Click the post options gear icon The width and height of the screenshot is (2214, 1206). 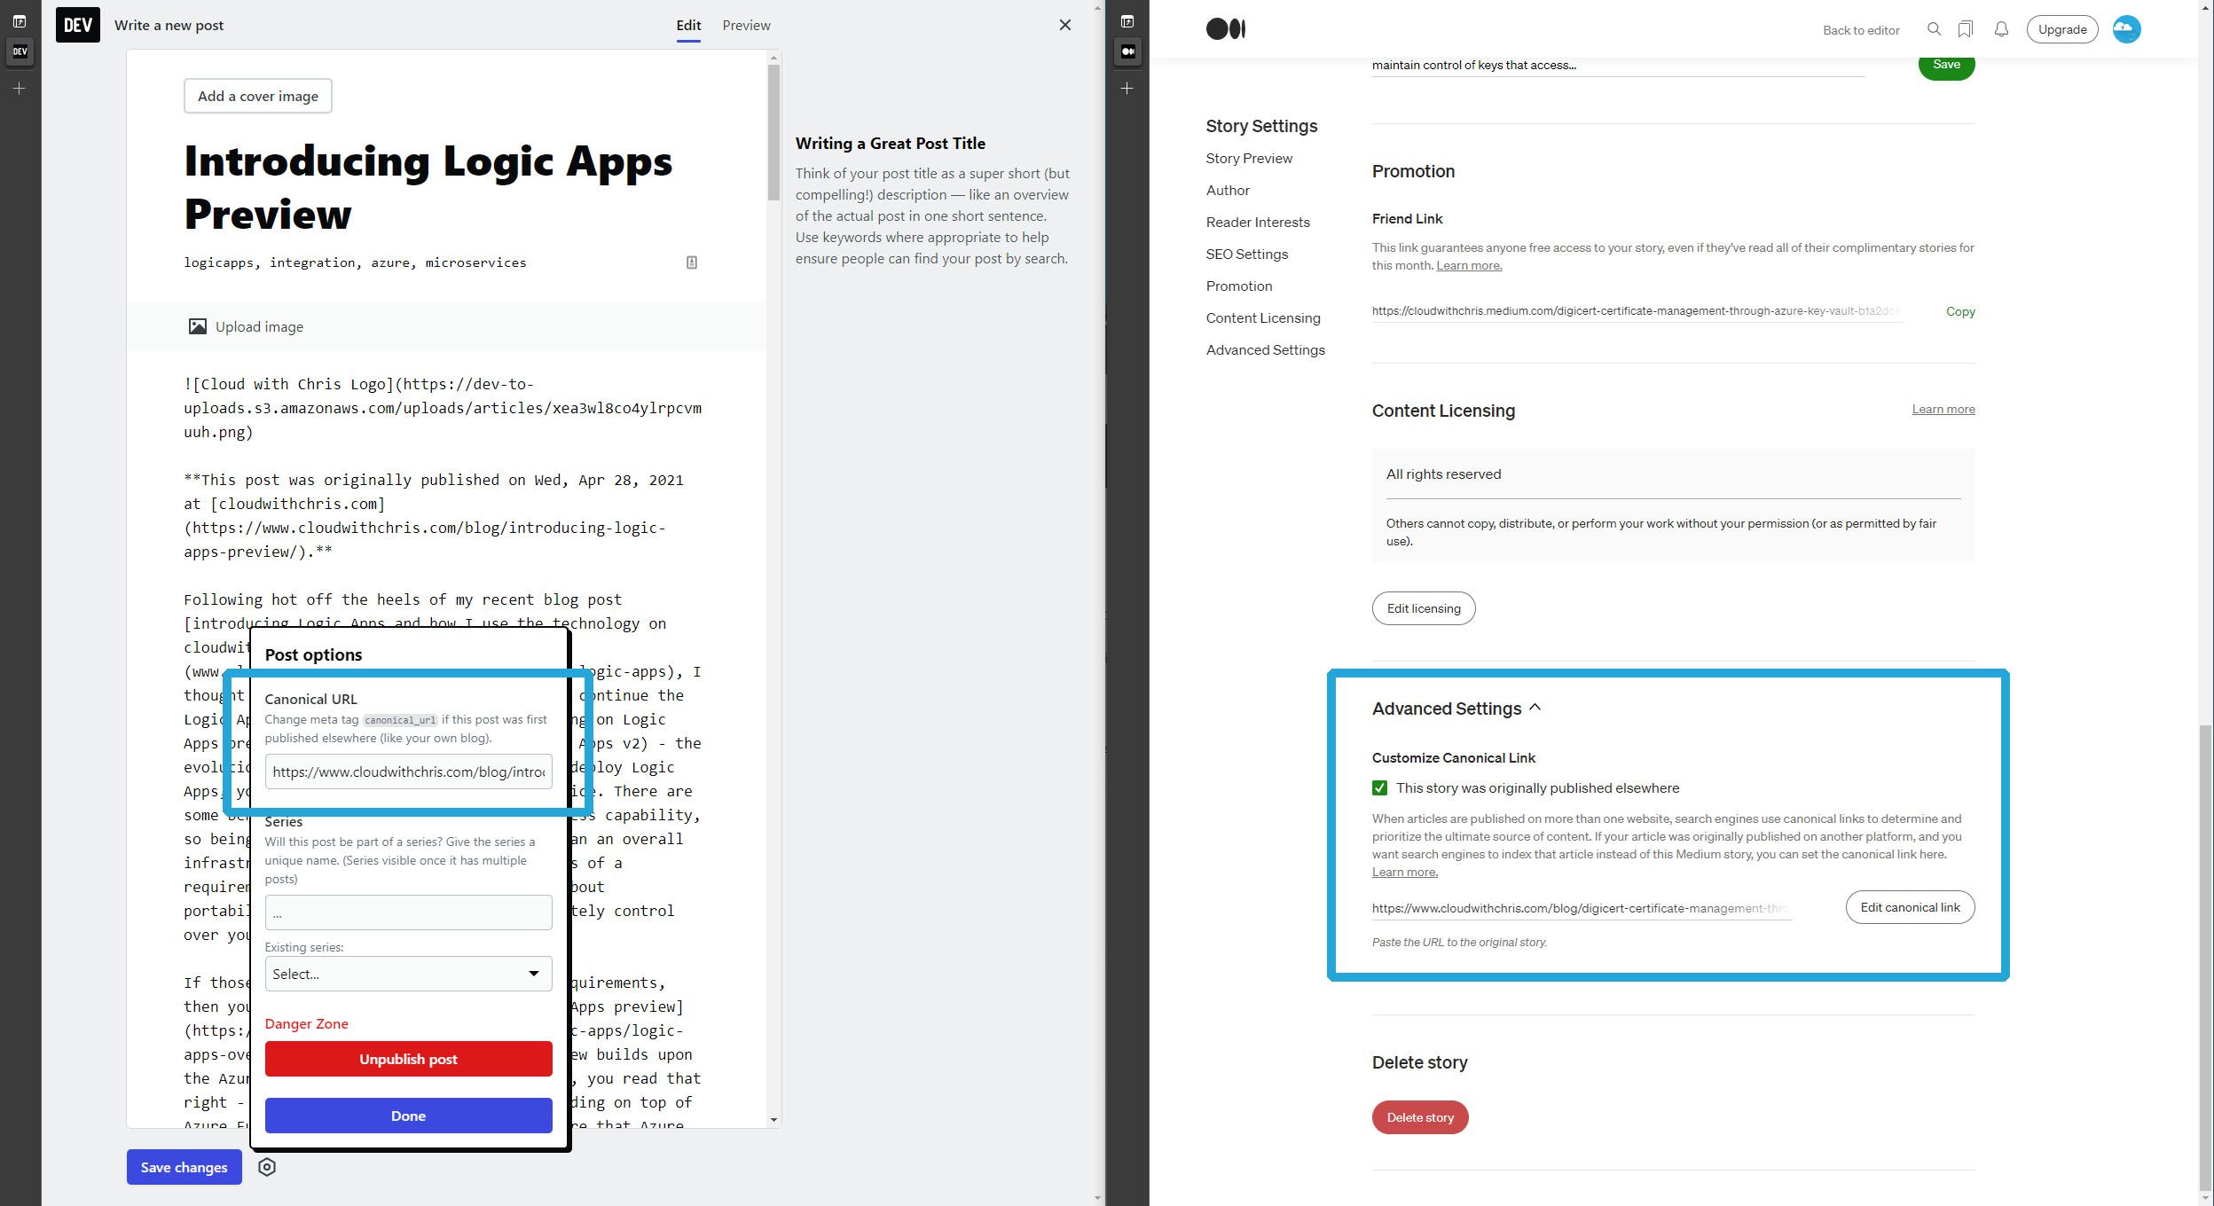click(267, 1167)
